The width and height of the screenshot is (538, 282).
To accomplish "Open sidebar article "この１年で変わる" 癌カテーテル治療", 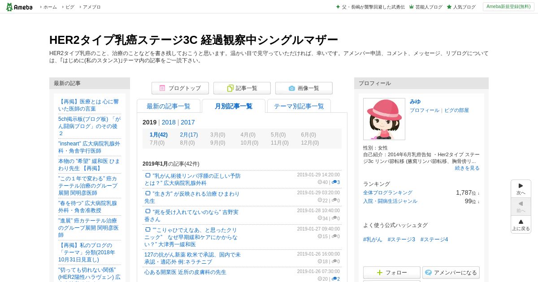I will point(88,186).
